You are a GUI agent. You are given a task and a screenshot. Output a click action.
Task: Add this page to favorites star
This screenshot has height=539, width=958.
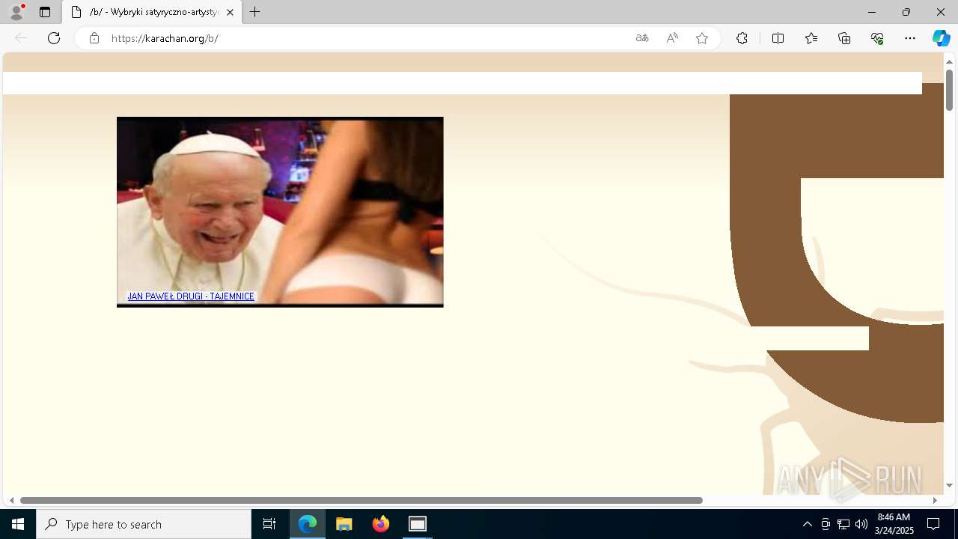pyautogui.click(x=702, y=38)
